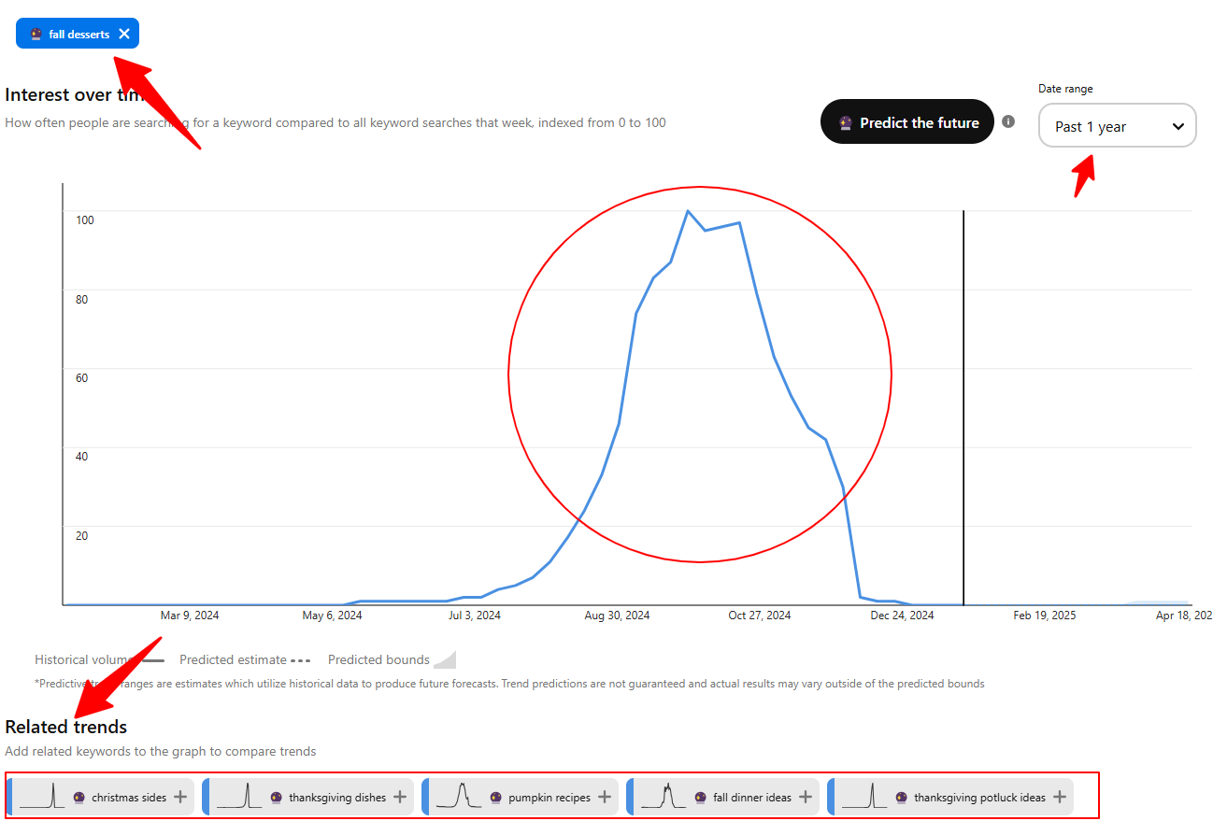Click the Dec 24, 2024 axis label
Screen dimensions: 1213x821
pos(902,616)
